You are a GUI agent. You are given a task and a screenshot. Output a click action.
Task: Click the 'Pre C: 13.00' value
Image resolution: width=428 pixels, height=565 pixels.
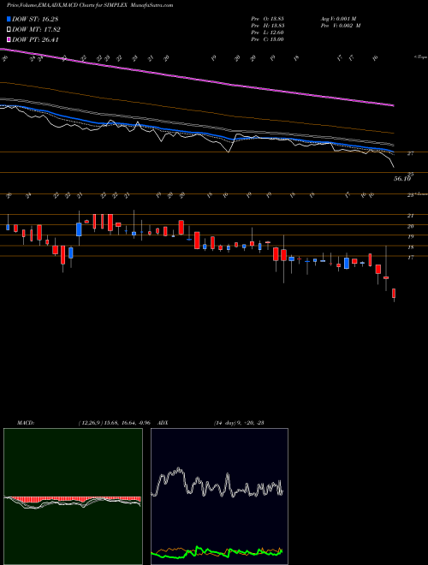click(268, 39)
